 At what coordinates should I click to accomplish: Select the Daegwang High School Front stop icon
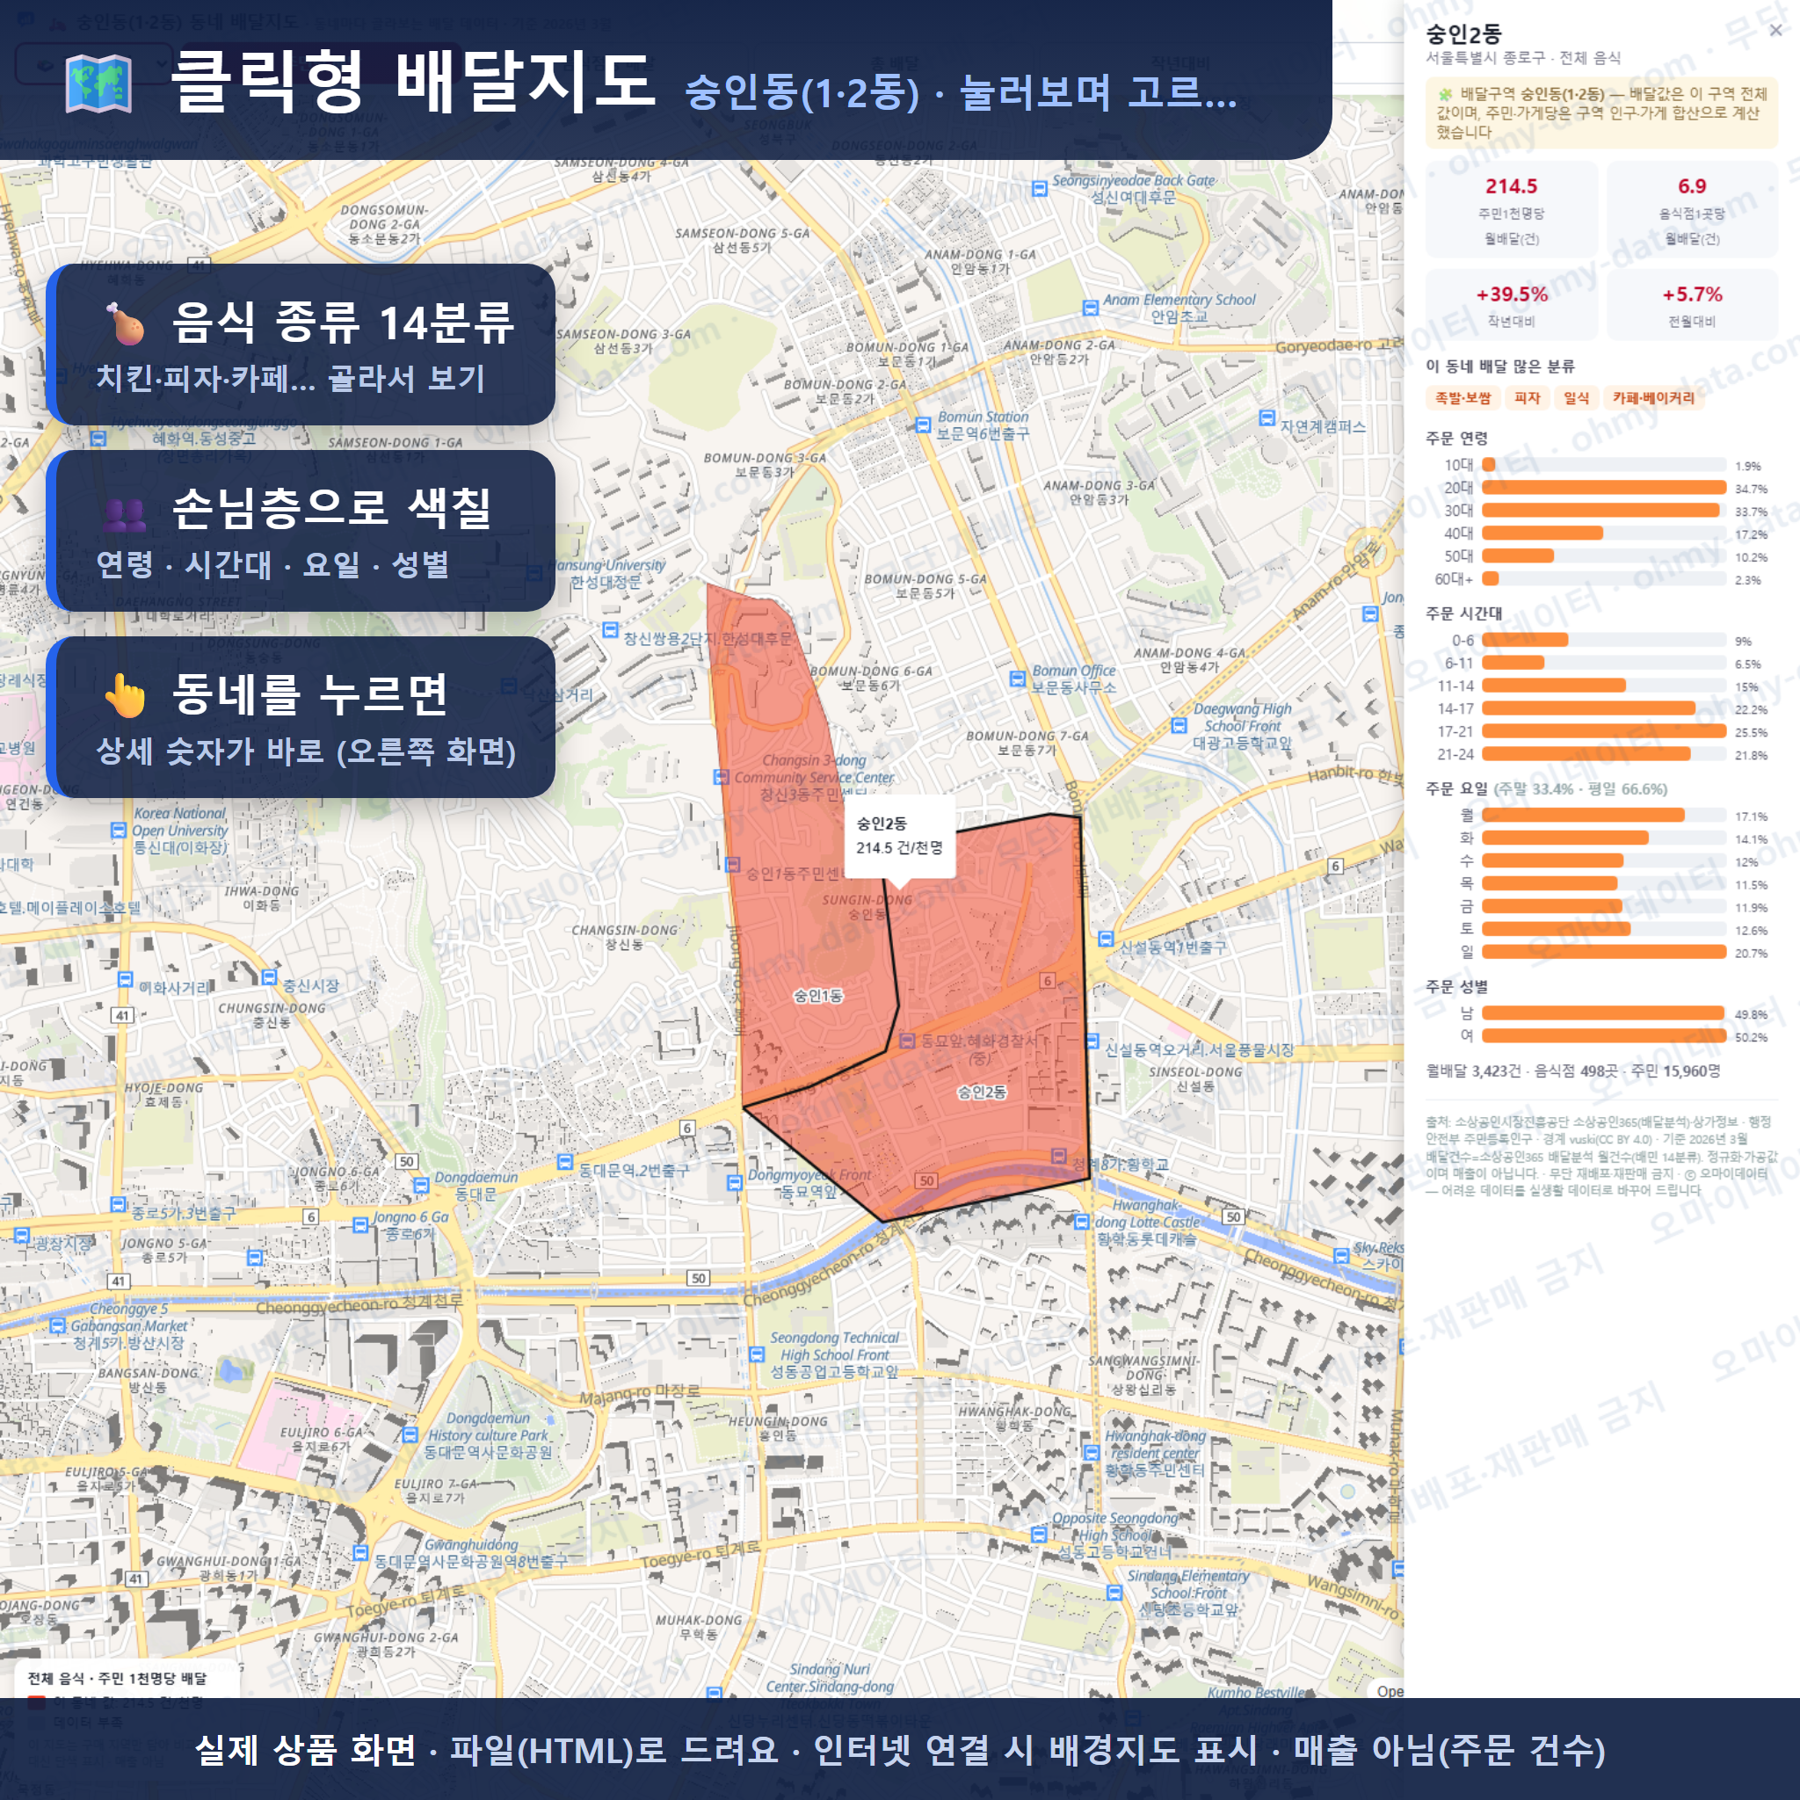(x=1179, y=726)
